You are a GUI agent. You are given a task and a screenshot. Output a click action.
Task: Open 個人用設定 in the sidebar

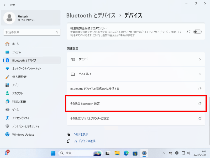[32, 77]
